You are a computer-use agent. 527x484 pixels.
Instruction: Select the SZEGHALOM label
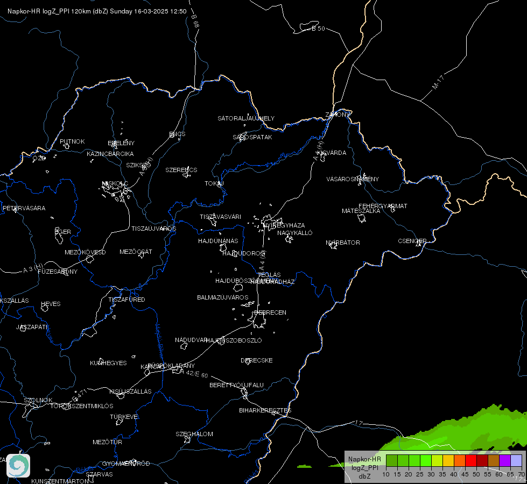[x=194, y=434]
